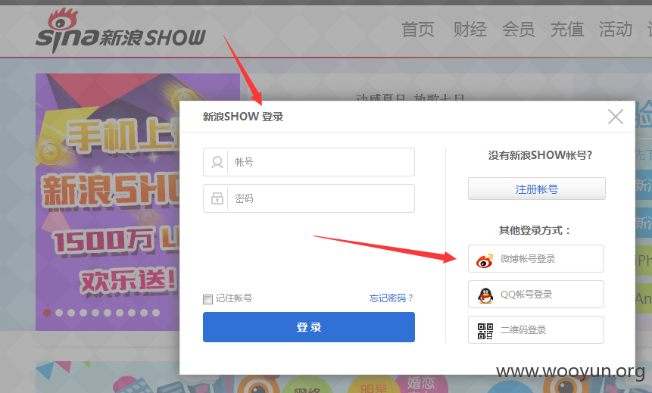Click the 注册帐号 button

point(537,189)
